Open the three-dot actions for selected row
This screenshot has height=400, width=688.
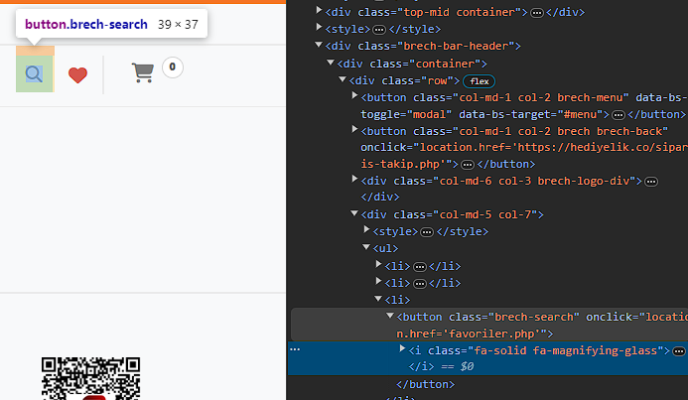click(x=295, y=349)
